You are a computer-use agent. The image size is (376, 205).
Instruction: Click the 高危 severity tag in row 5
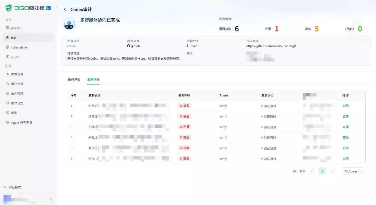tap(184, 148)
